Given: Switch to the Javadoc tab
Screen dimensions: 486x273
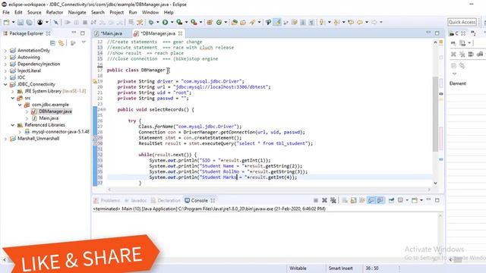Looking at the screenshot, I should coord(135,200).
